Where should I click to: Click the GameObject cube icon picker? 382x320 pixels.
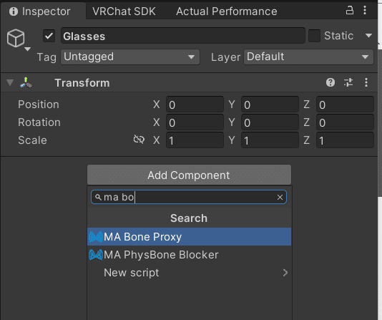(16, 38)
